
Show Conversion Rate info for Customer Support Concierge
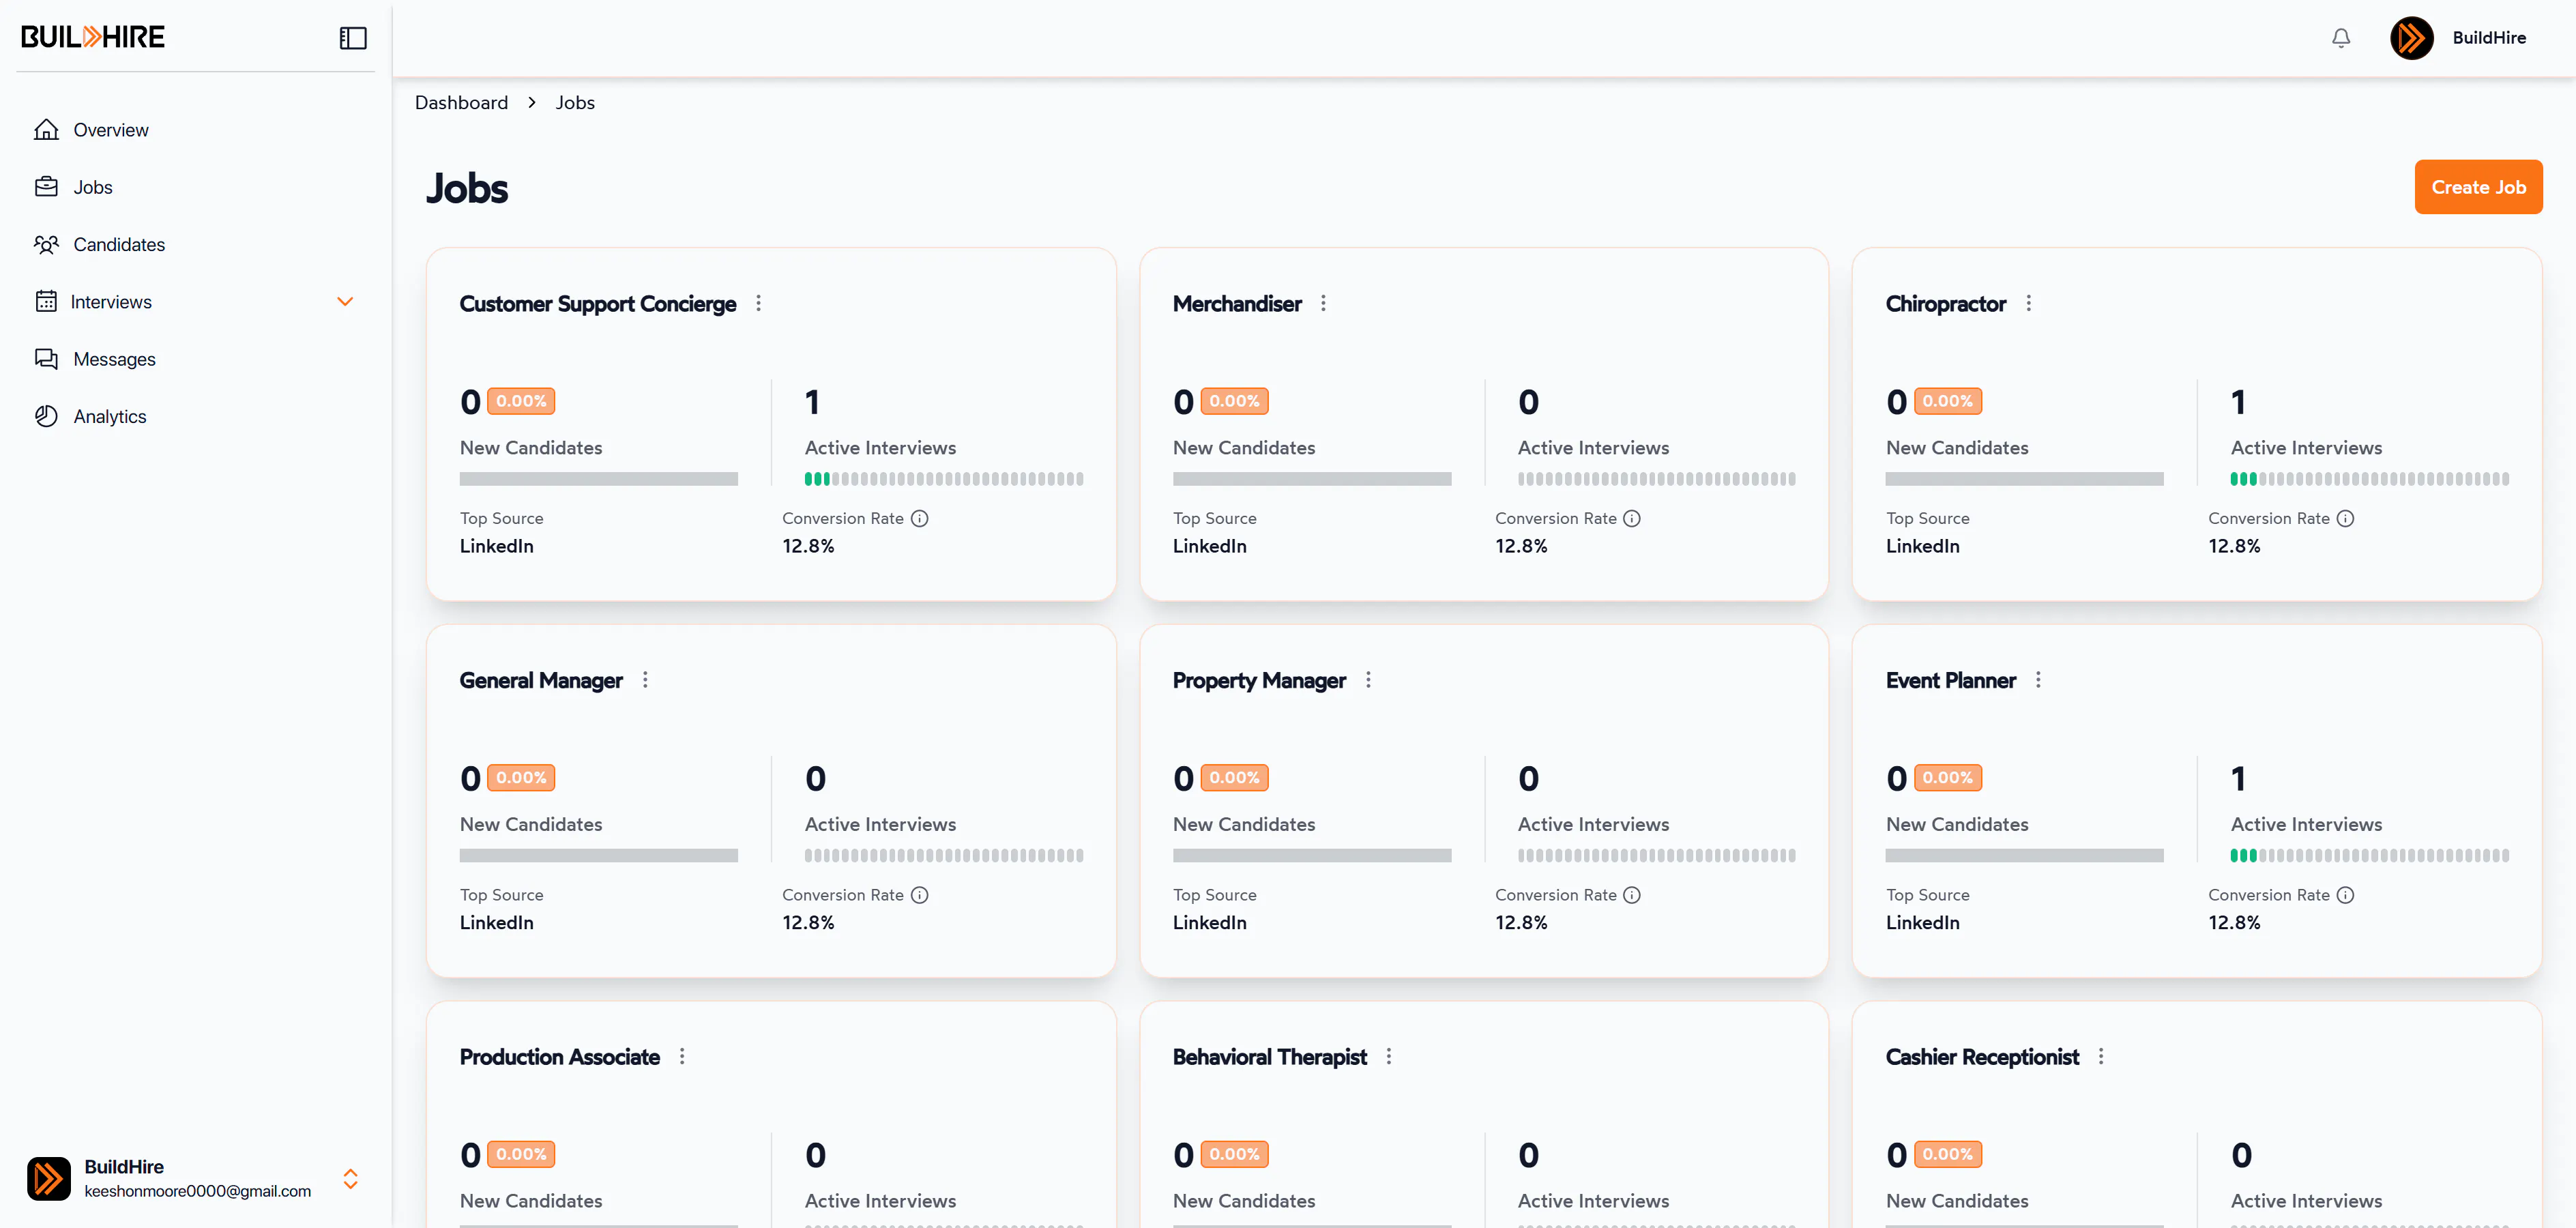tap(919, 518)
